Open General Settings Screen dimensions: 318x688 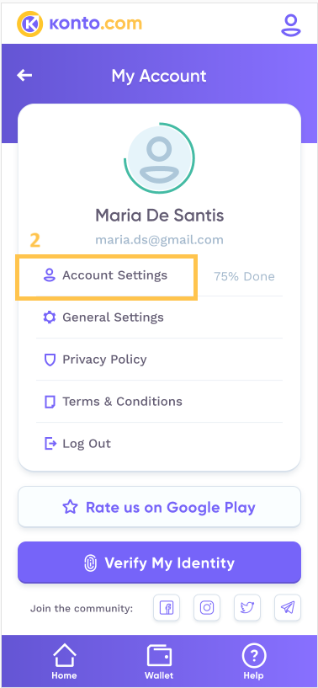pos(159,317)
